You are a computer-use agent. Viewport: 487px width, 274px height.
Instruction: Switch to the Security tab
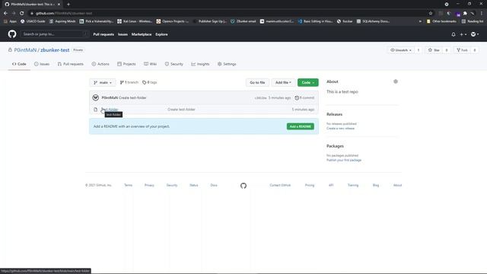[x=174, y=64]
